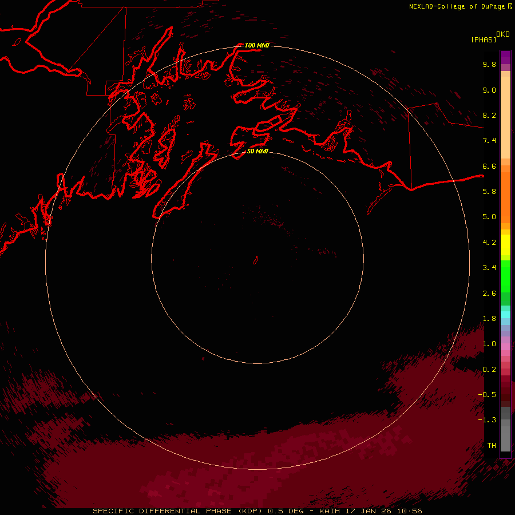This screenshot has height=515, width=515.
Task: Click the KAIH station identifier in caption
Action: 330,511
